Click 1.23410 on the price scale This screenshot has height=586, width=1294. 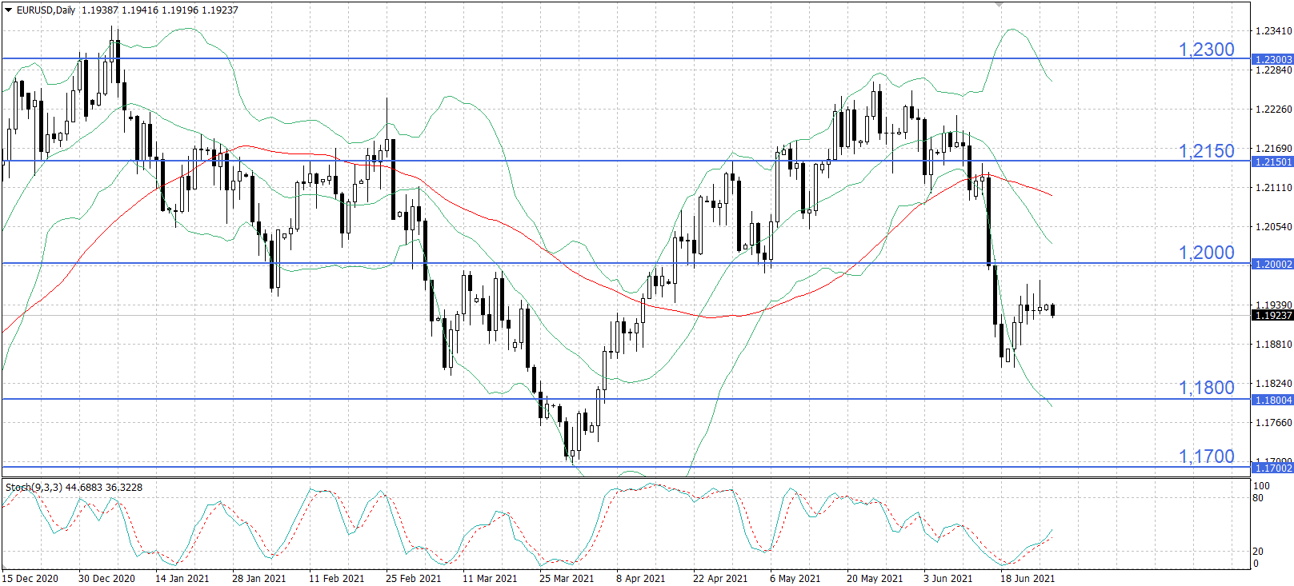pos(1274,31)
